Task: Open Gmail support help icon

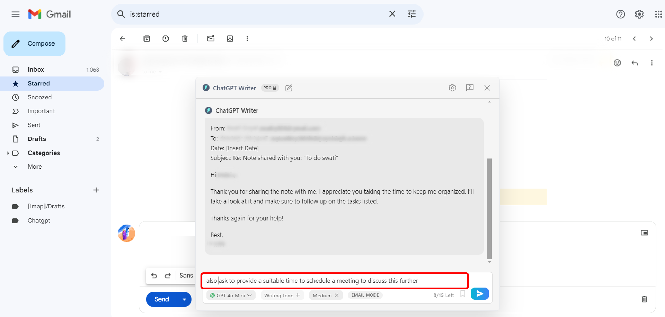Action: tap(620, 14)
